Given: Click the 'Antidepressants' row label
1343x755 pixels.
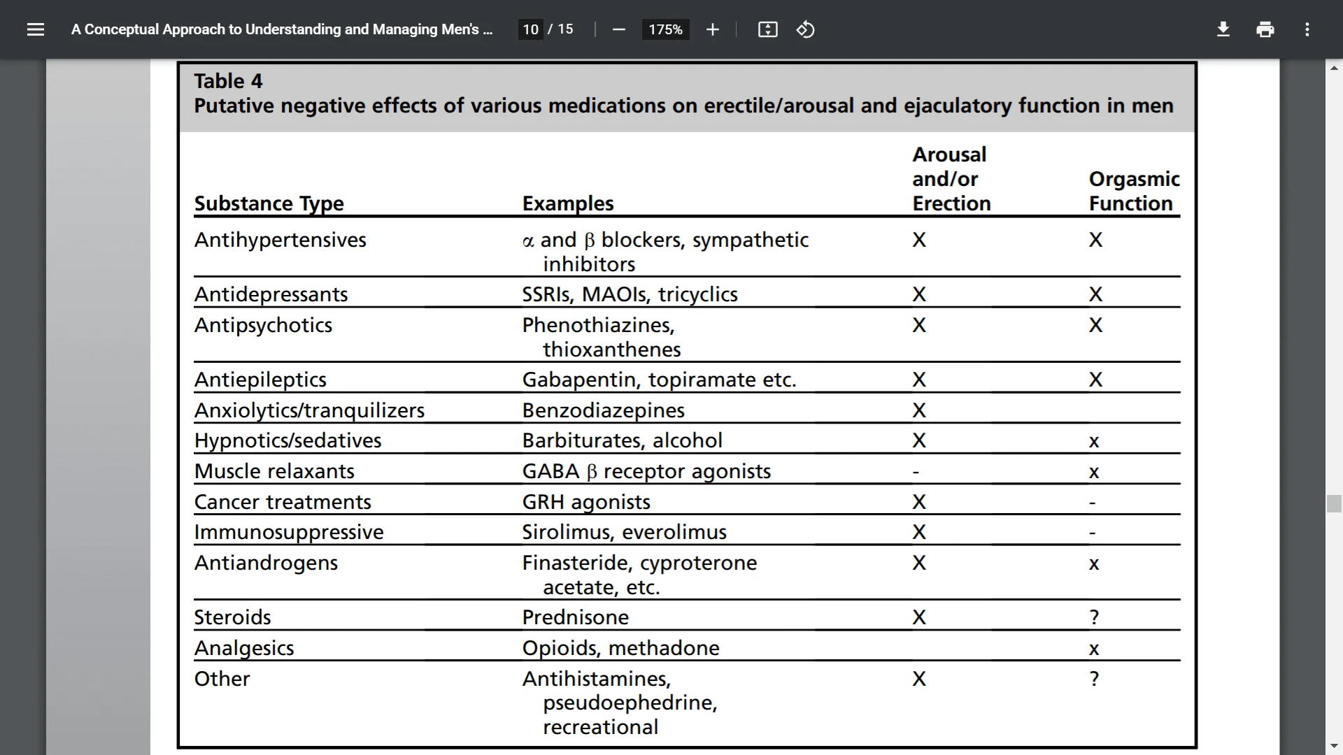Looking at the screenshot, I should click(x=271, y=294).
